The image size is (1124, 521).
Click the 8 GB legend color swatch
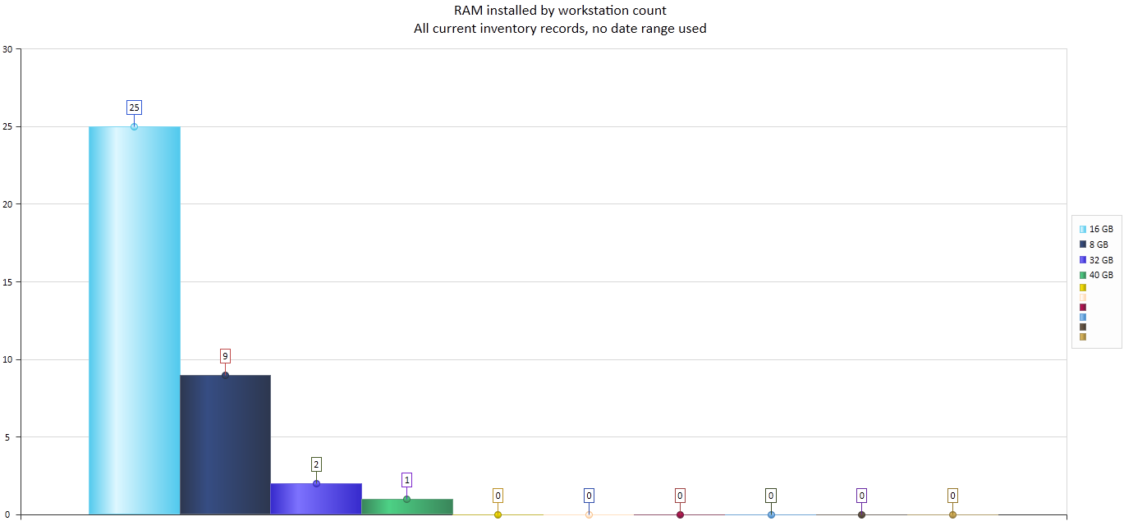1083,245
